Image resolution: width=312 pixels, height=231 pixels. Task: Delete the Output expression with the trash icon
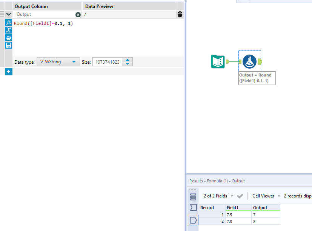180,14
